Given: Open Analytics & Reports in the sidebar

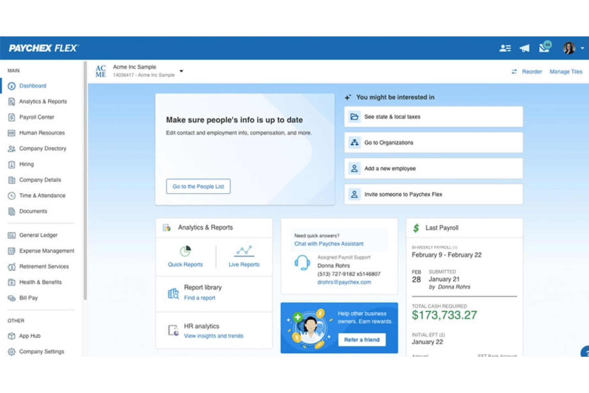Looking at the screenshot, I should pos(43,102).
